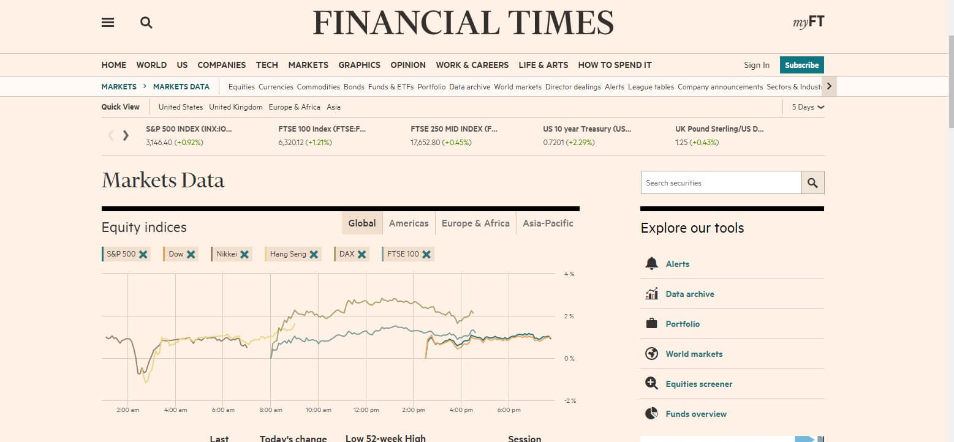Viewport: 954px width, 442px height.
Task: Open OPINION in main navigation
Action: pyautogui.click(x=408, y=65)
